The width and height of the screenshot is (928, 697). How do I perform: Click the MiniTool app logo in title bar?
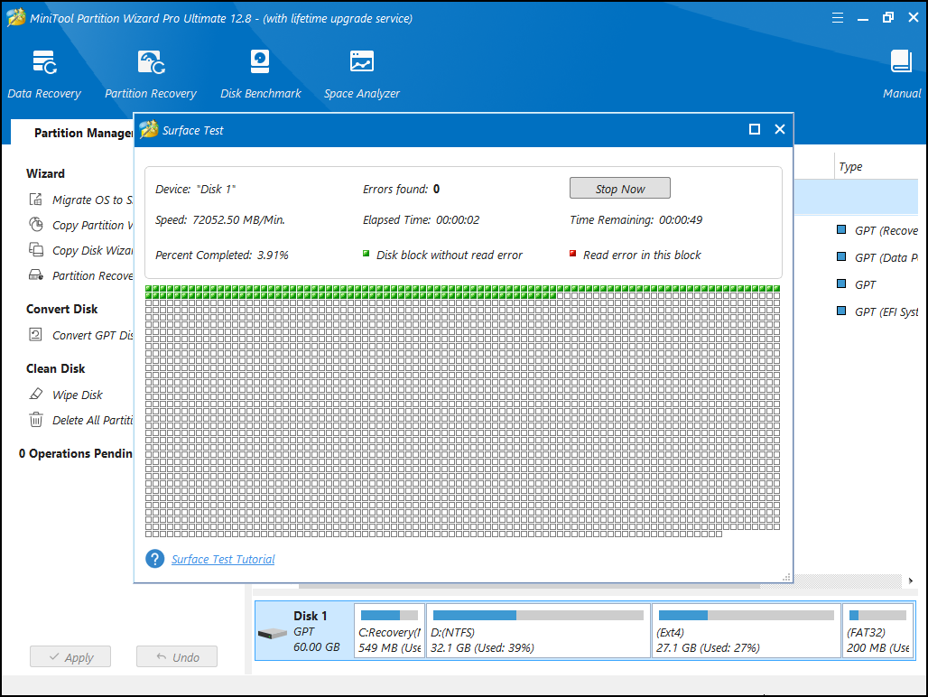tap(16, 18)
